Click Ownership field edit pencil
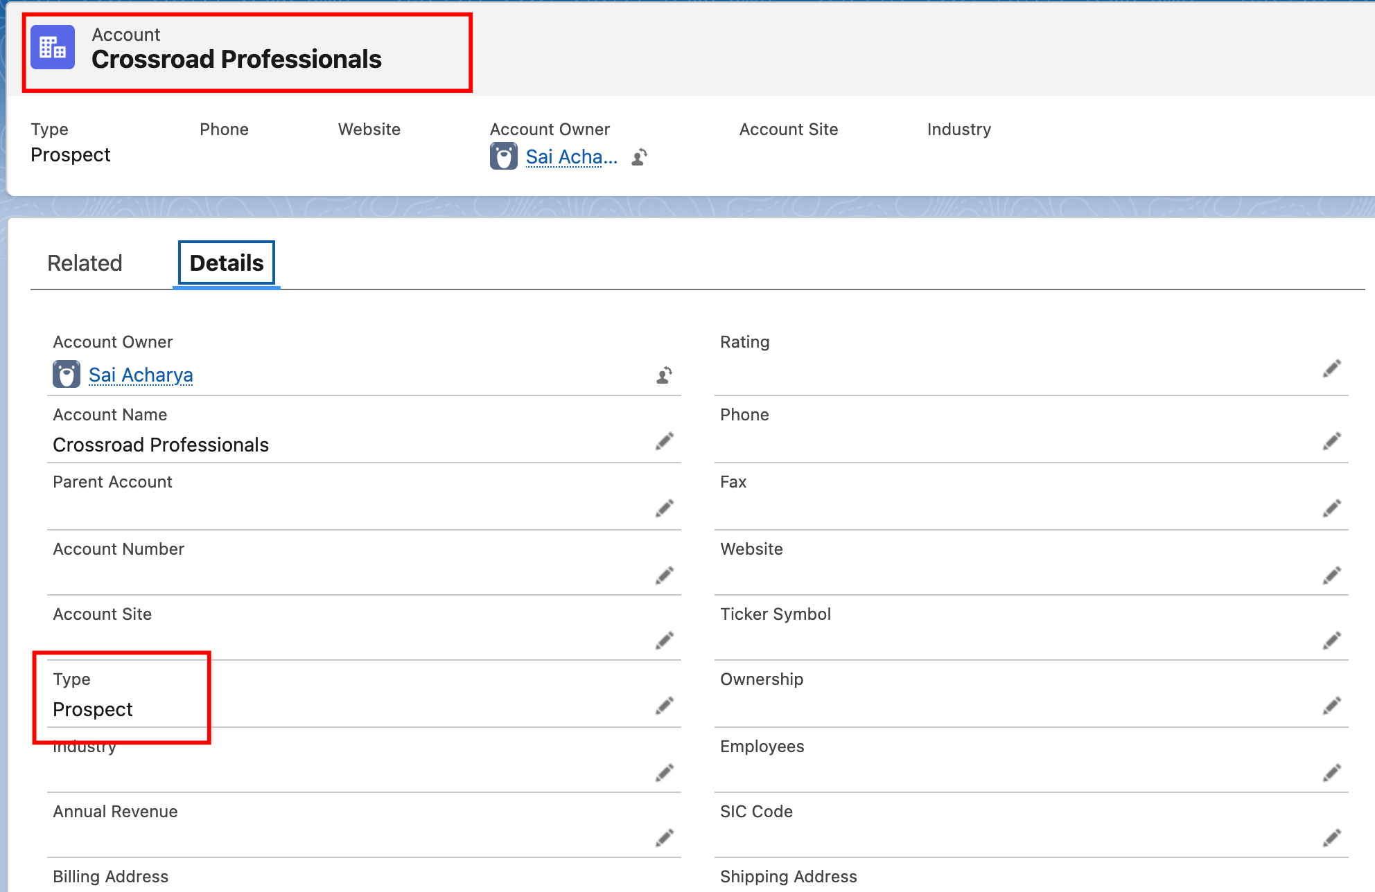 point(1331,706)
